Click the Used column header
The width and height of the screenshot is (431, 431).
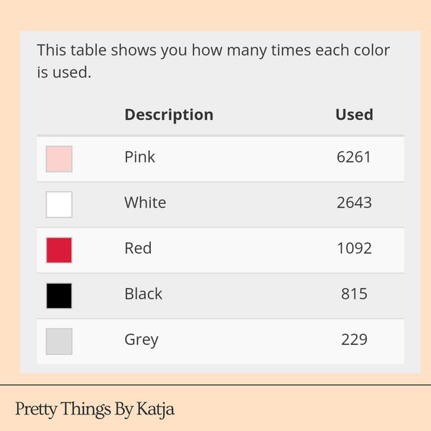pyautogui.click(x=354, y=114)
